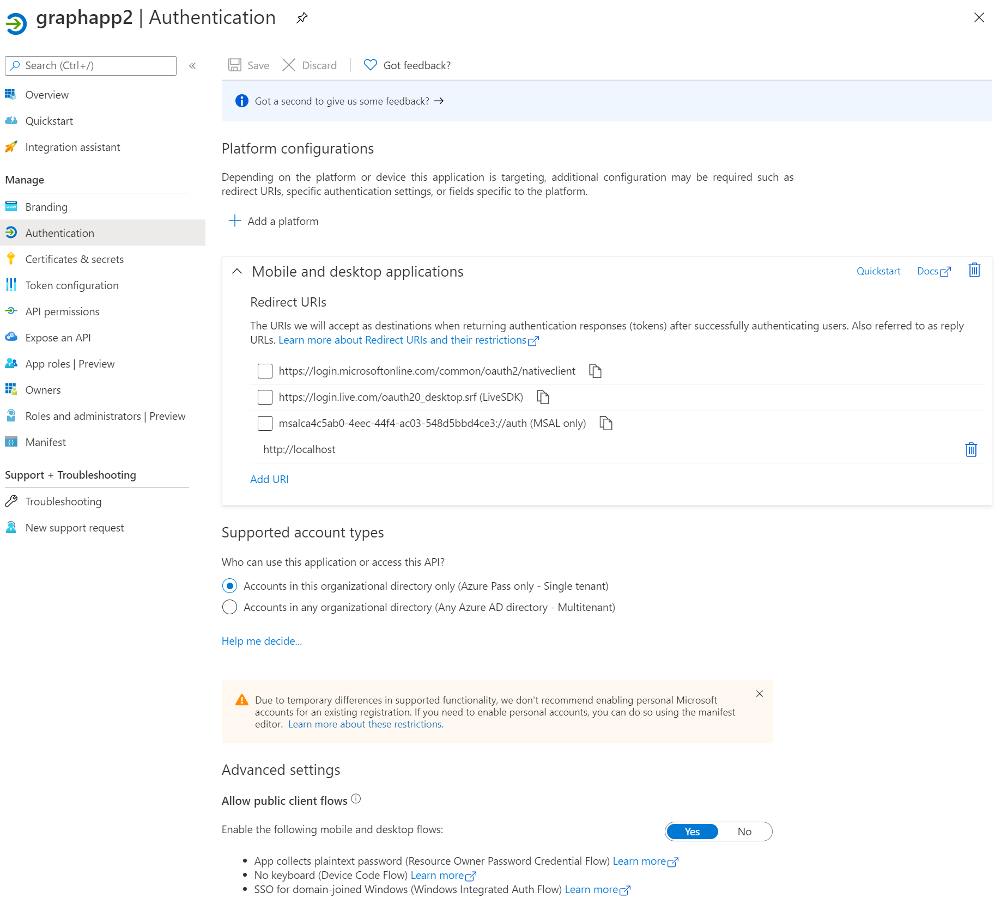
Task: Check the login.live.com LiveSDK redirect URI
Action: 265,397
